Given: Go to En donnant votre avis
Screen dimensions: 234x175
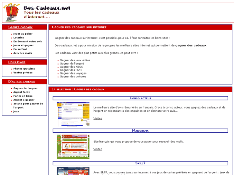Looking at the screenshot, I should pos(28,41).
